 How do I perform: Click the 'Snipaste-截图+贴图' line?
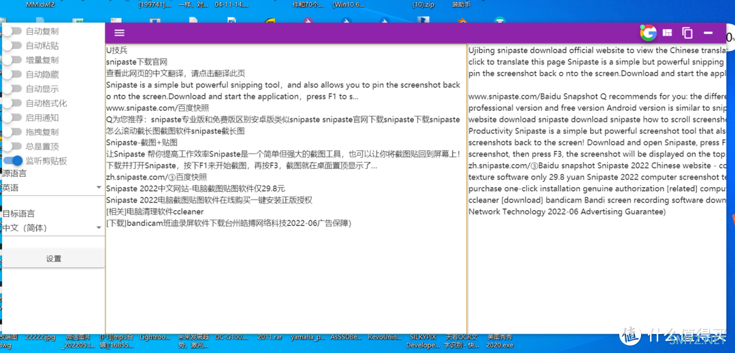coord(142,142)
